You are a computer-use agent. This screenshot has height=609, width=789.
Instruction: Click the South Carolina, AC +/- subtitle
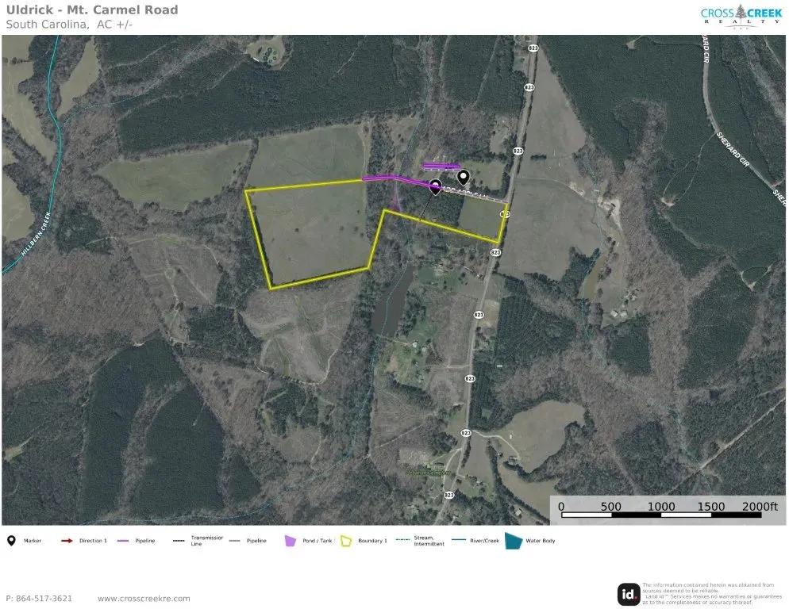[69, 24]
